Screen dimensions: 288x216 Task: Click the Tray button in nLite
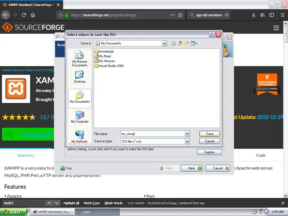(66, 168)
